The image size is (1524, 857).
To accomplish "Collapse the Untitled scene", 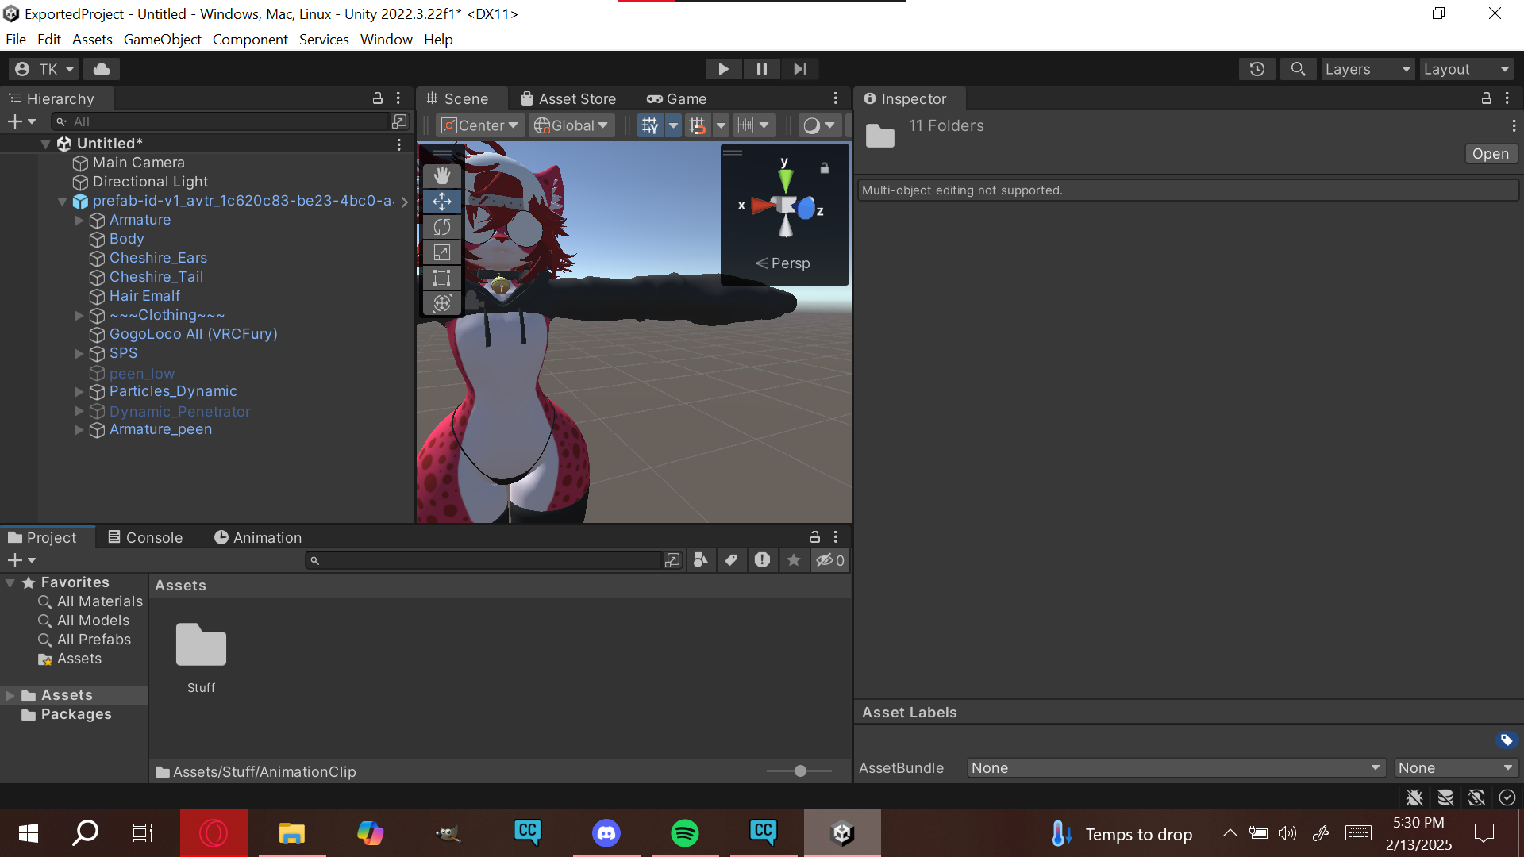I will pyautogui.click(x=46, y=144).
